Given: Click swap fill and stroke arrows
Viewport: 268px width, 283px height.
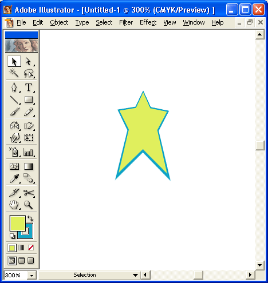Looking at the screenshot, I should [x=30, y=218].
